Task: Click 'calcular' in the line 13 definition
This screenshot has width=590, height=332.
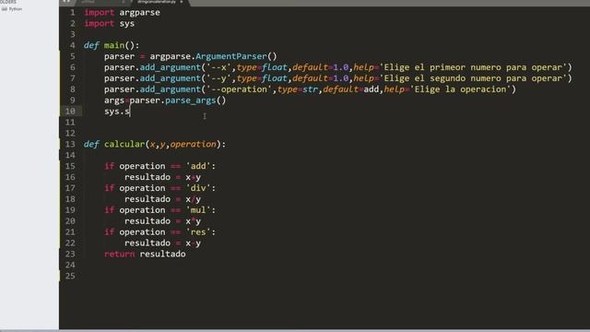Action: [x=124, y=144]
